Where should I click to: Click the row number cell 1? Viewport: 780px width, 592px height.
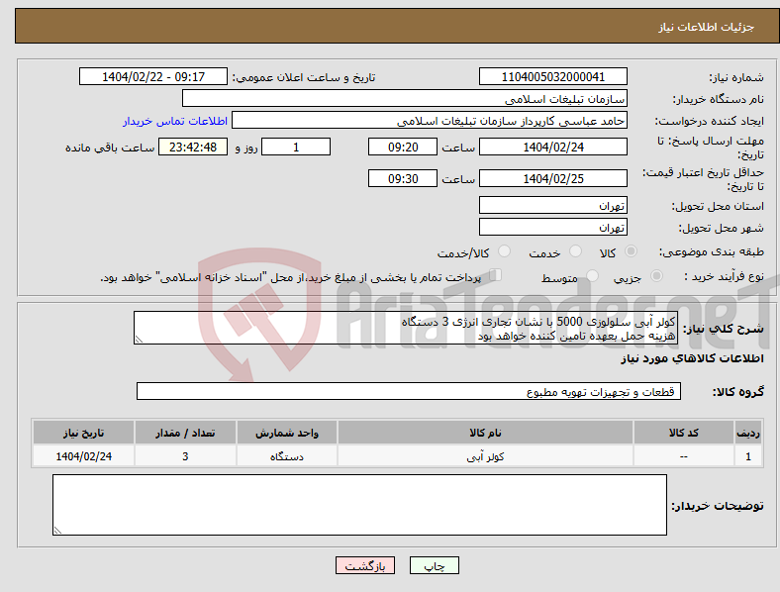coord(748,455)
